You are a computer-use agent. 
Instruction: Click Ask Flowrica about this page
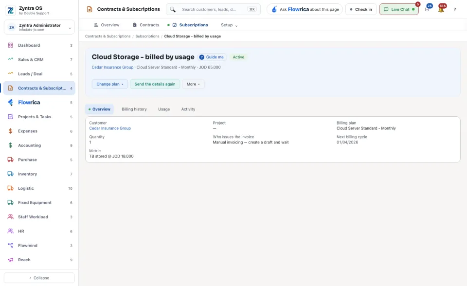point(305,9)
